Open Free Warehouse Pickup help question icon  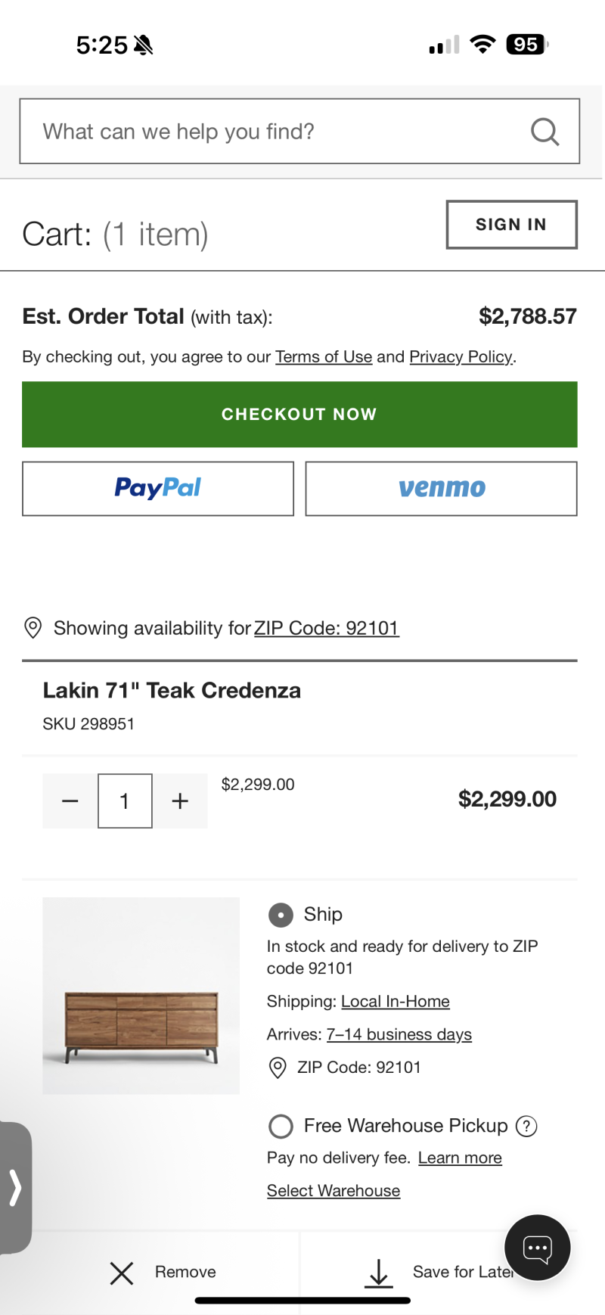(x=526, y=1126)
